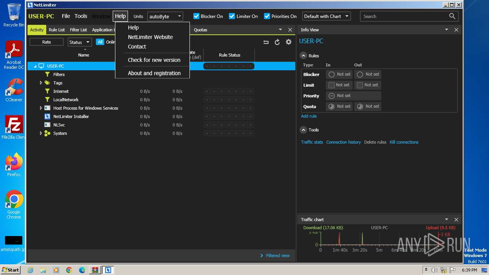
Task: Switch to the Quotas tab
Action: tap(201, 30)
